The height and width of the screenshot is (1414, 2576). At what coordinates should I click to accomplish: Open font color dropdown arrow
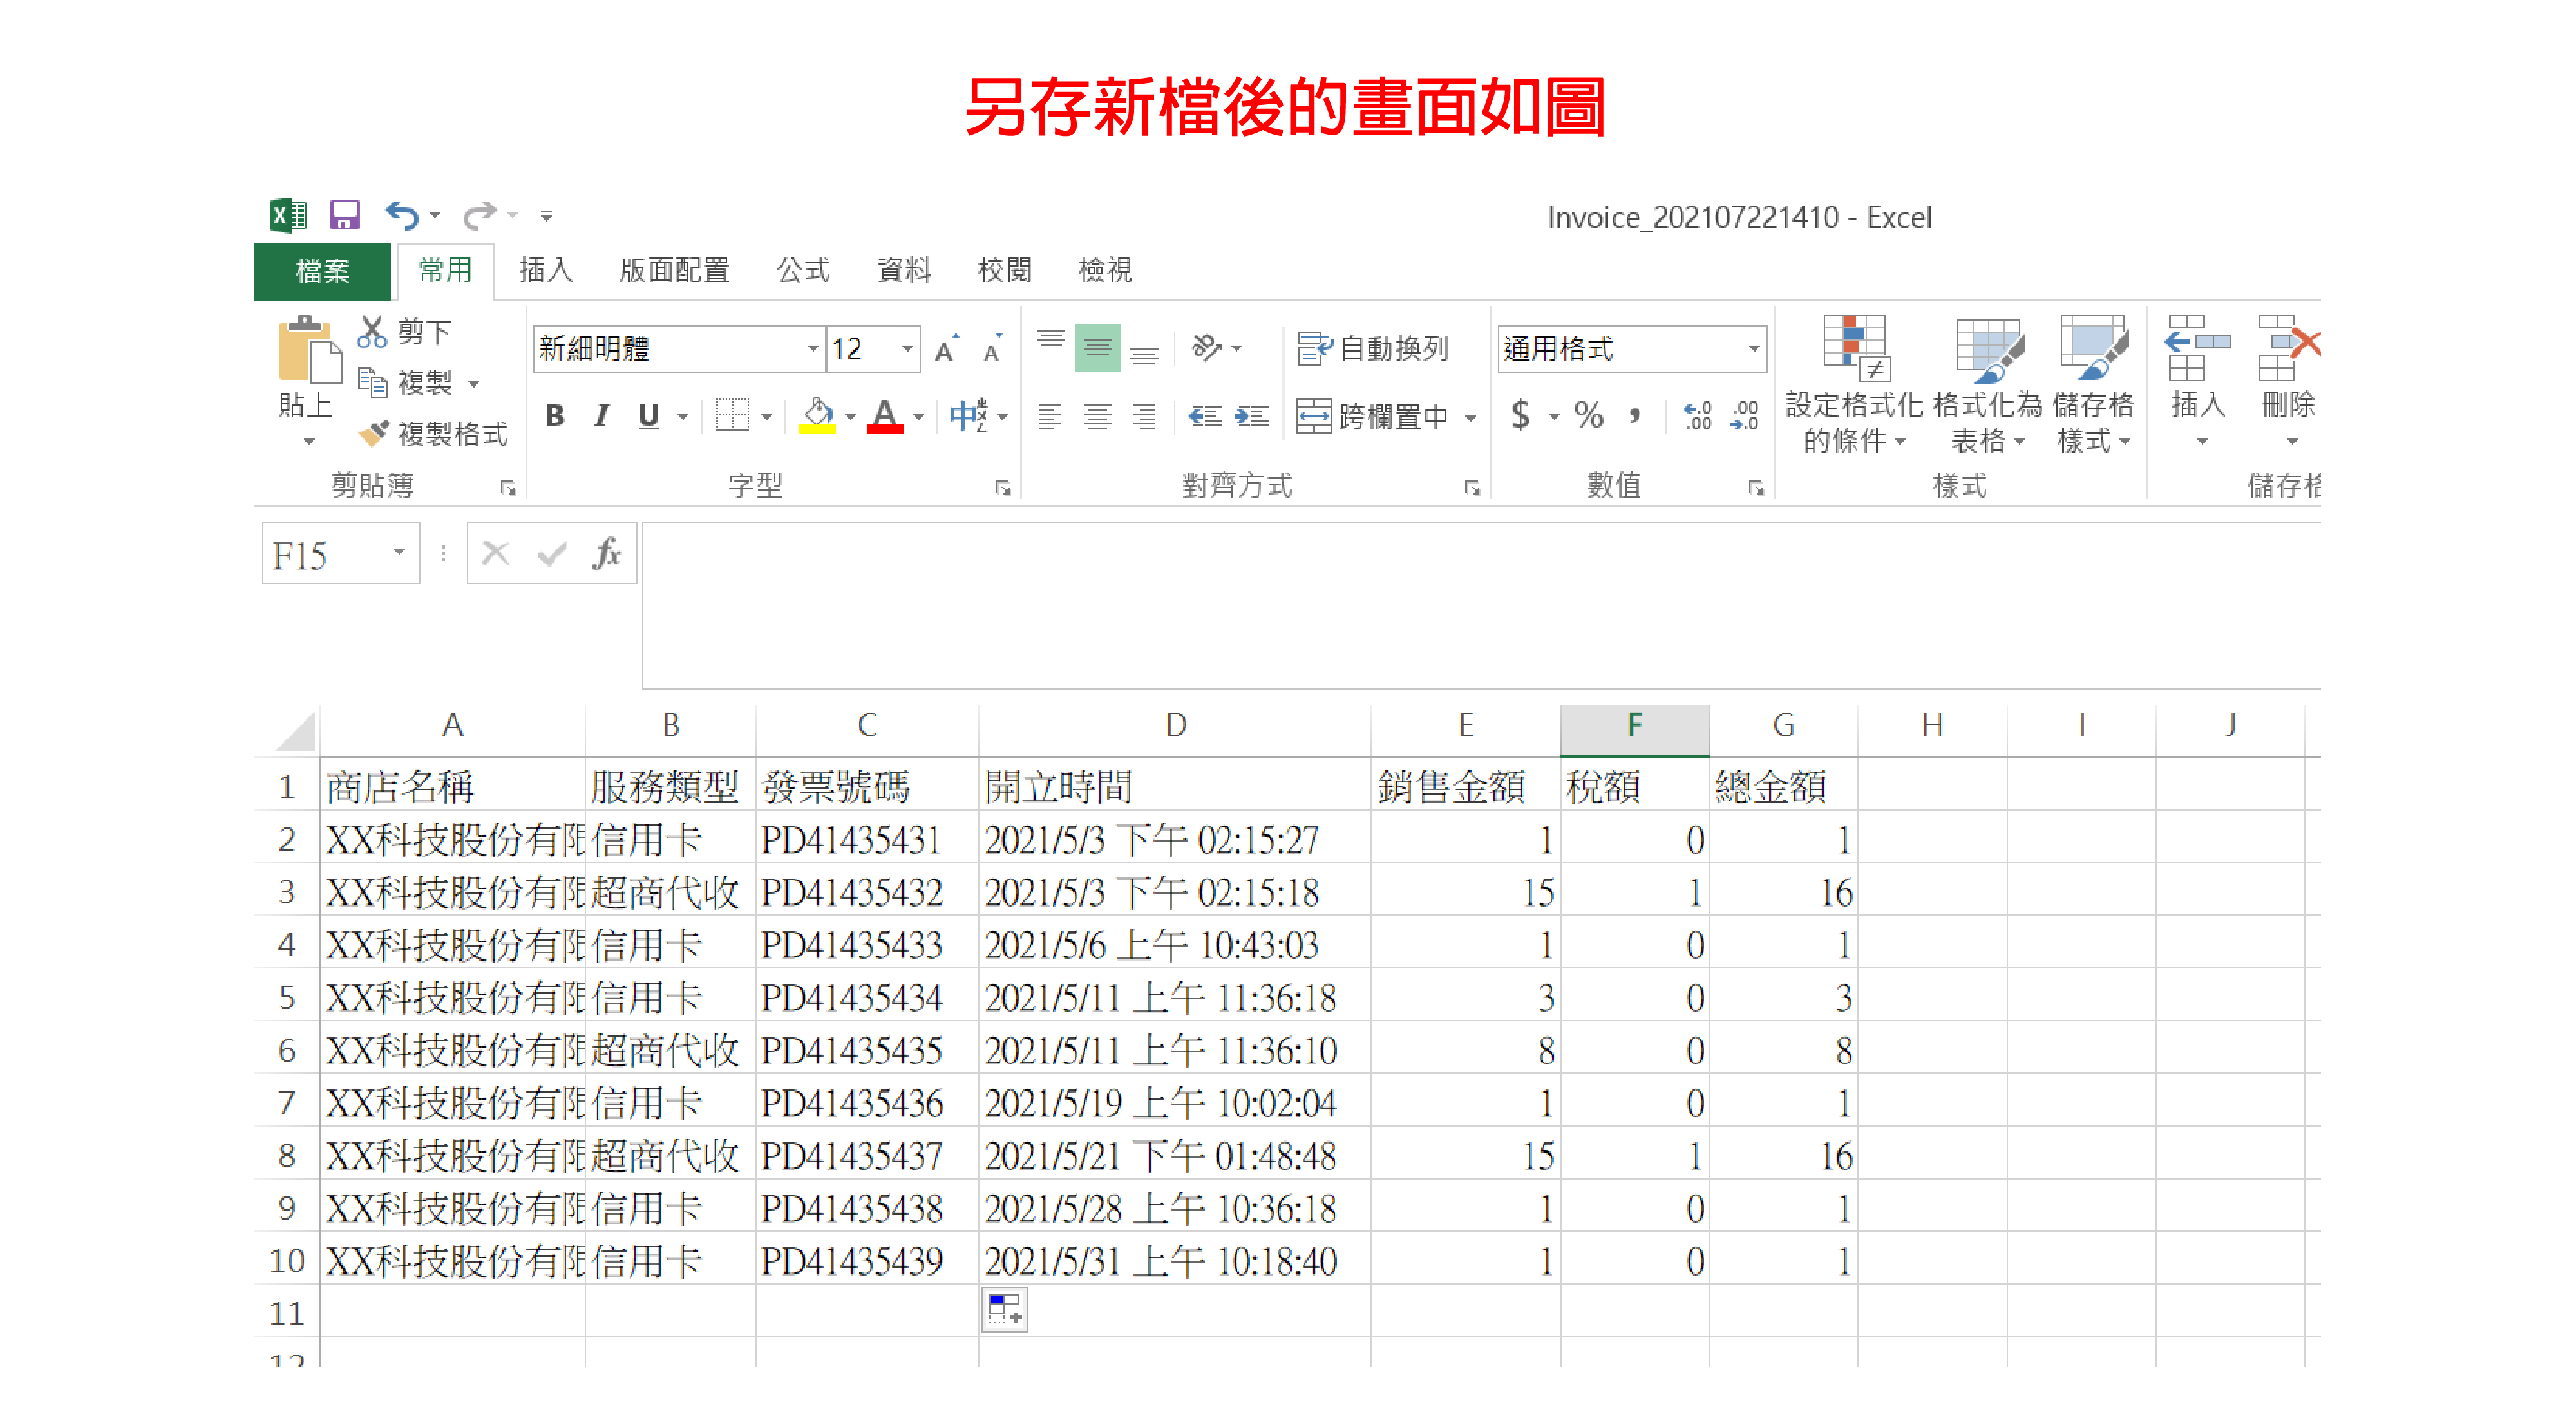(x=918, y=416)
